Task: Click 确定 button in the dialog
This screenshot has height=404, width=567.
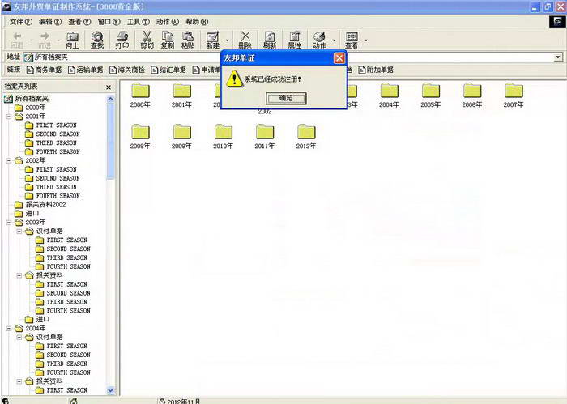Action: 286,98
